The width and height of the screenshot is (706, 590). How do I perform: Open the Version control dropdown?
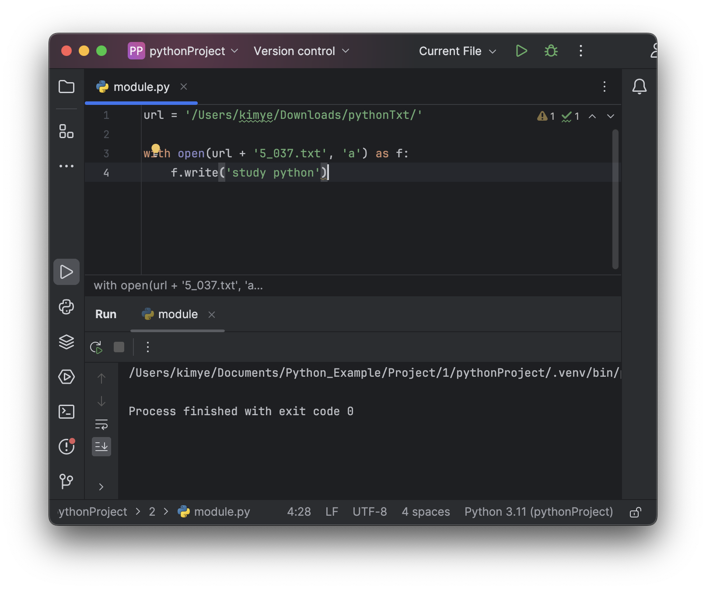point(301,51)
